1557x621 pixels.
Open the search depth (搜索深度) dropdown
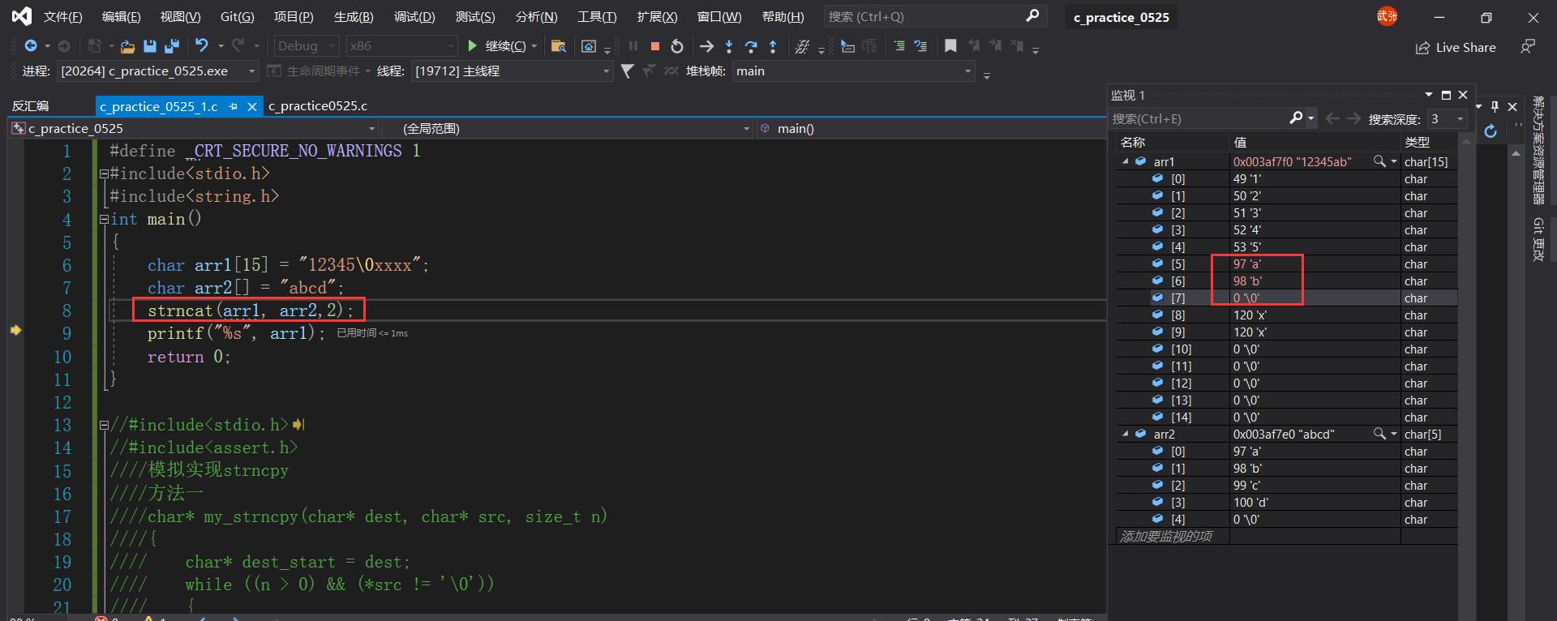[x=1447, y=119]
